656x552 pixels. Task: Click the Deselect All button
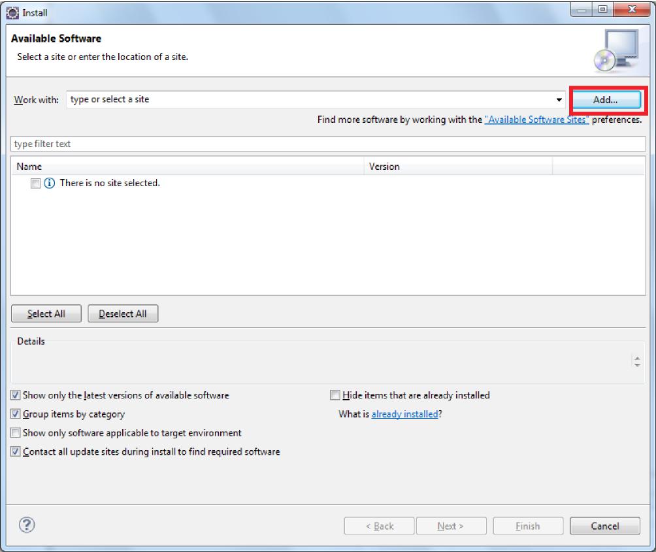(x=123, y=314)
